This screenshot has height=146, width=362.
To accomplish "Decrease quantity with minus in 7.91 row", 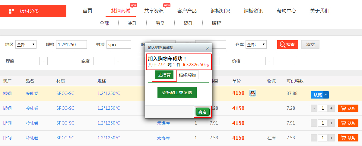I will point(314,123).
